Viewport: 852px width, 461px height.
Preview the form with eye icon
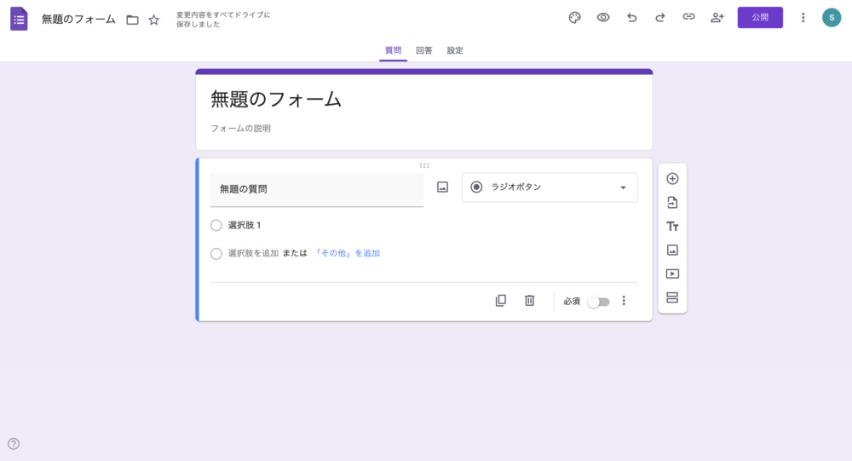pos(603,17)
